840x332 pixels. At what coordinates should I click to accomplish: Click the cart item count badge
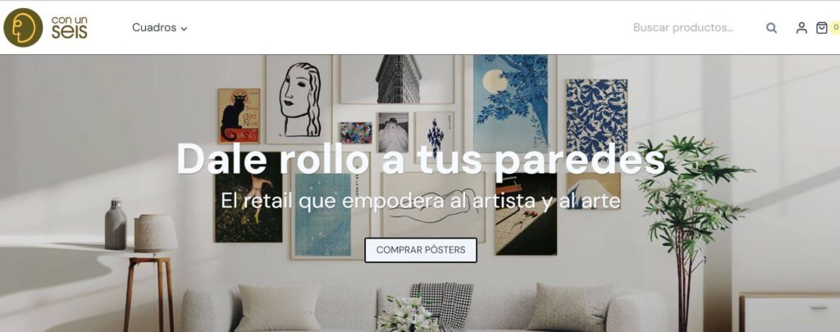point(835,27)
